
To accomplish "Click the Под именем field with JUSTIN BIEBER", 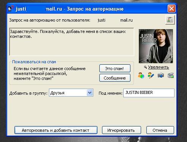I will point(149,93).
